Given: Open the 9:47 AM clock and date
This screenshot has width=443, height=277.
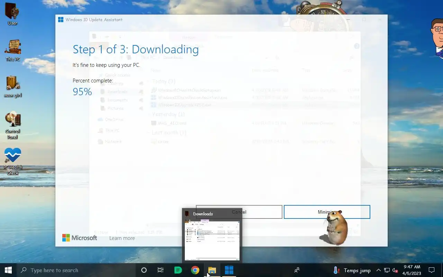Looking at the screenshot, I should coord(412,270).
